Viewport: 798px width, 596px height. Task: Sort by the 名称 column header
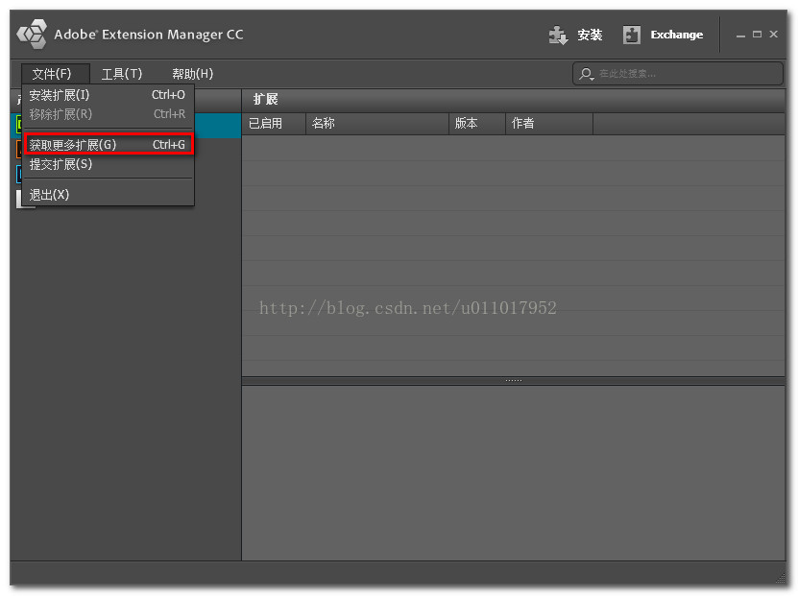coord(377,123)
